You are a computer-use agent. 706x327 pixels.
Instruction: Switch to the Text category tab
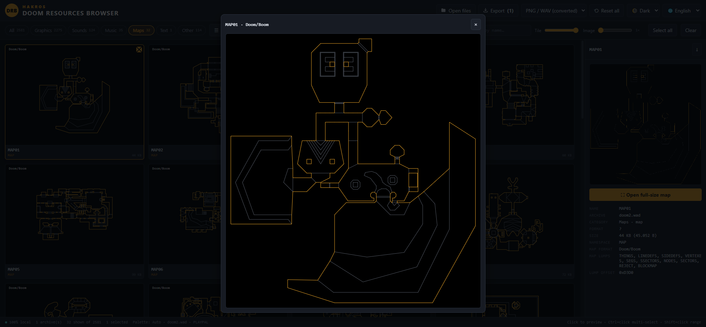click(166, 30)
